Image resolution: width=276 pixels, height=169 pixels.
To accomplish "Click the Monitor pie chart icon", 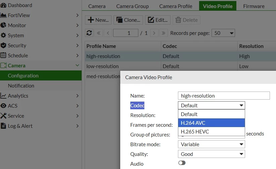I will [x=3, y=25].
